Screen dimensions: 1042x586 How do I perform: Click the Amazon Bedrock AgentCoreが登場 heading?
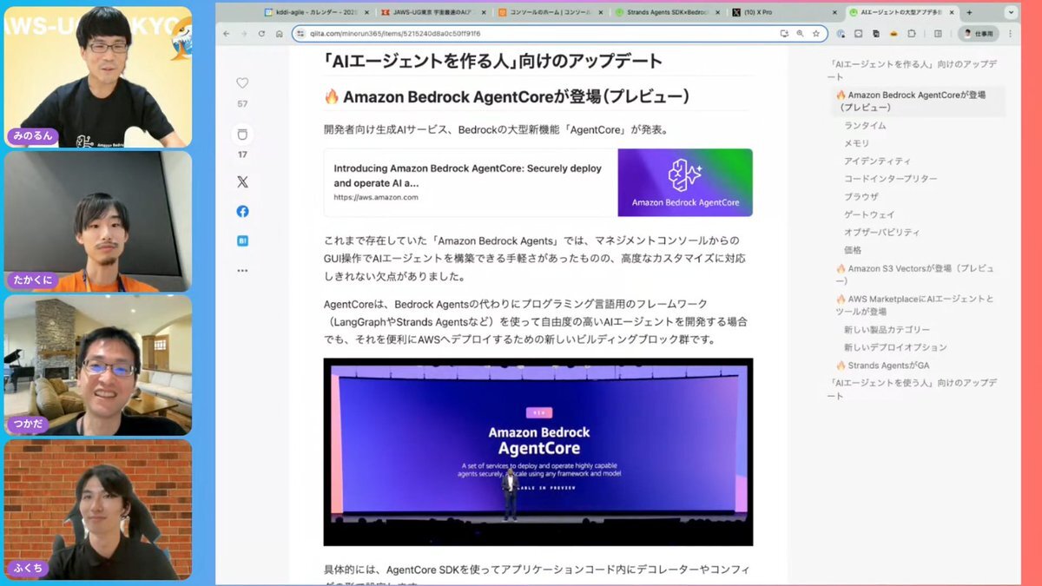(x=507, y=96)
